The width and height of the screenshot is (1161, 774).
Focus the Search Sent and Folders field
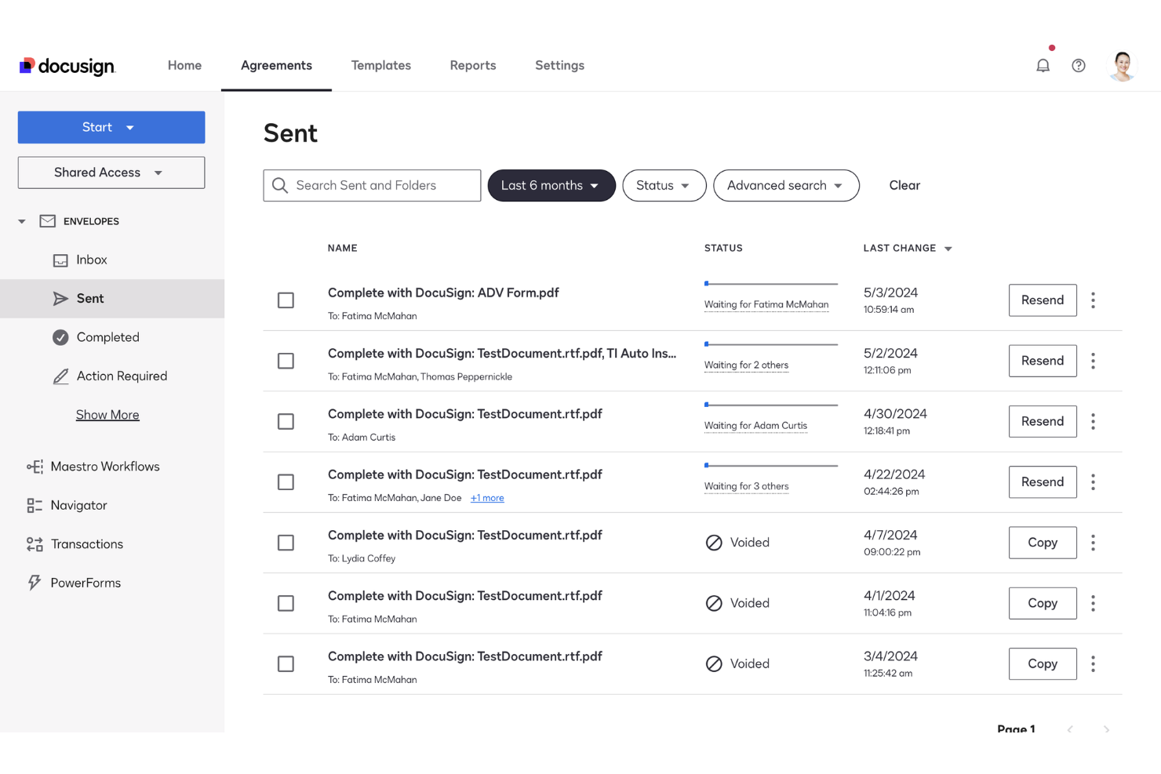(372, 186)
